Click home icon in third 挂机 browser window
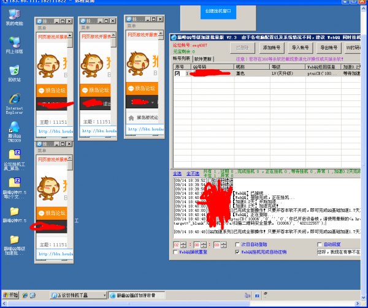 (x=131, y=118)
